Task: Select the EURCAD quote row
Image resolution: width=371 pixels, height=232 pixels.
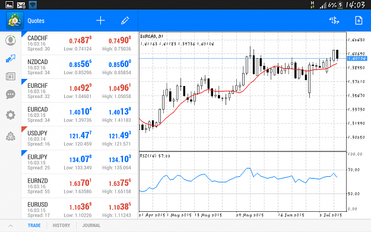Action: pyautogui.click(x=80, y=115)
